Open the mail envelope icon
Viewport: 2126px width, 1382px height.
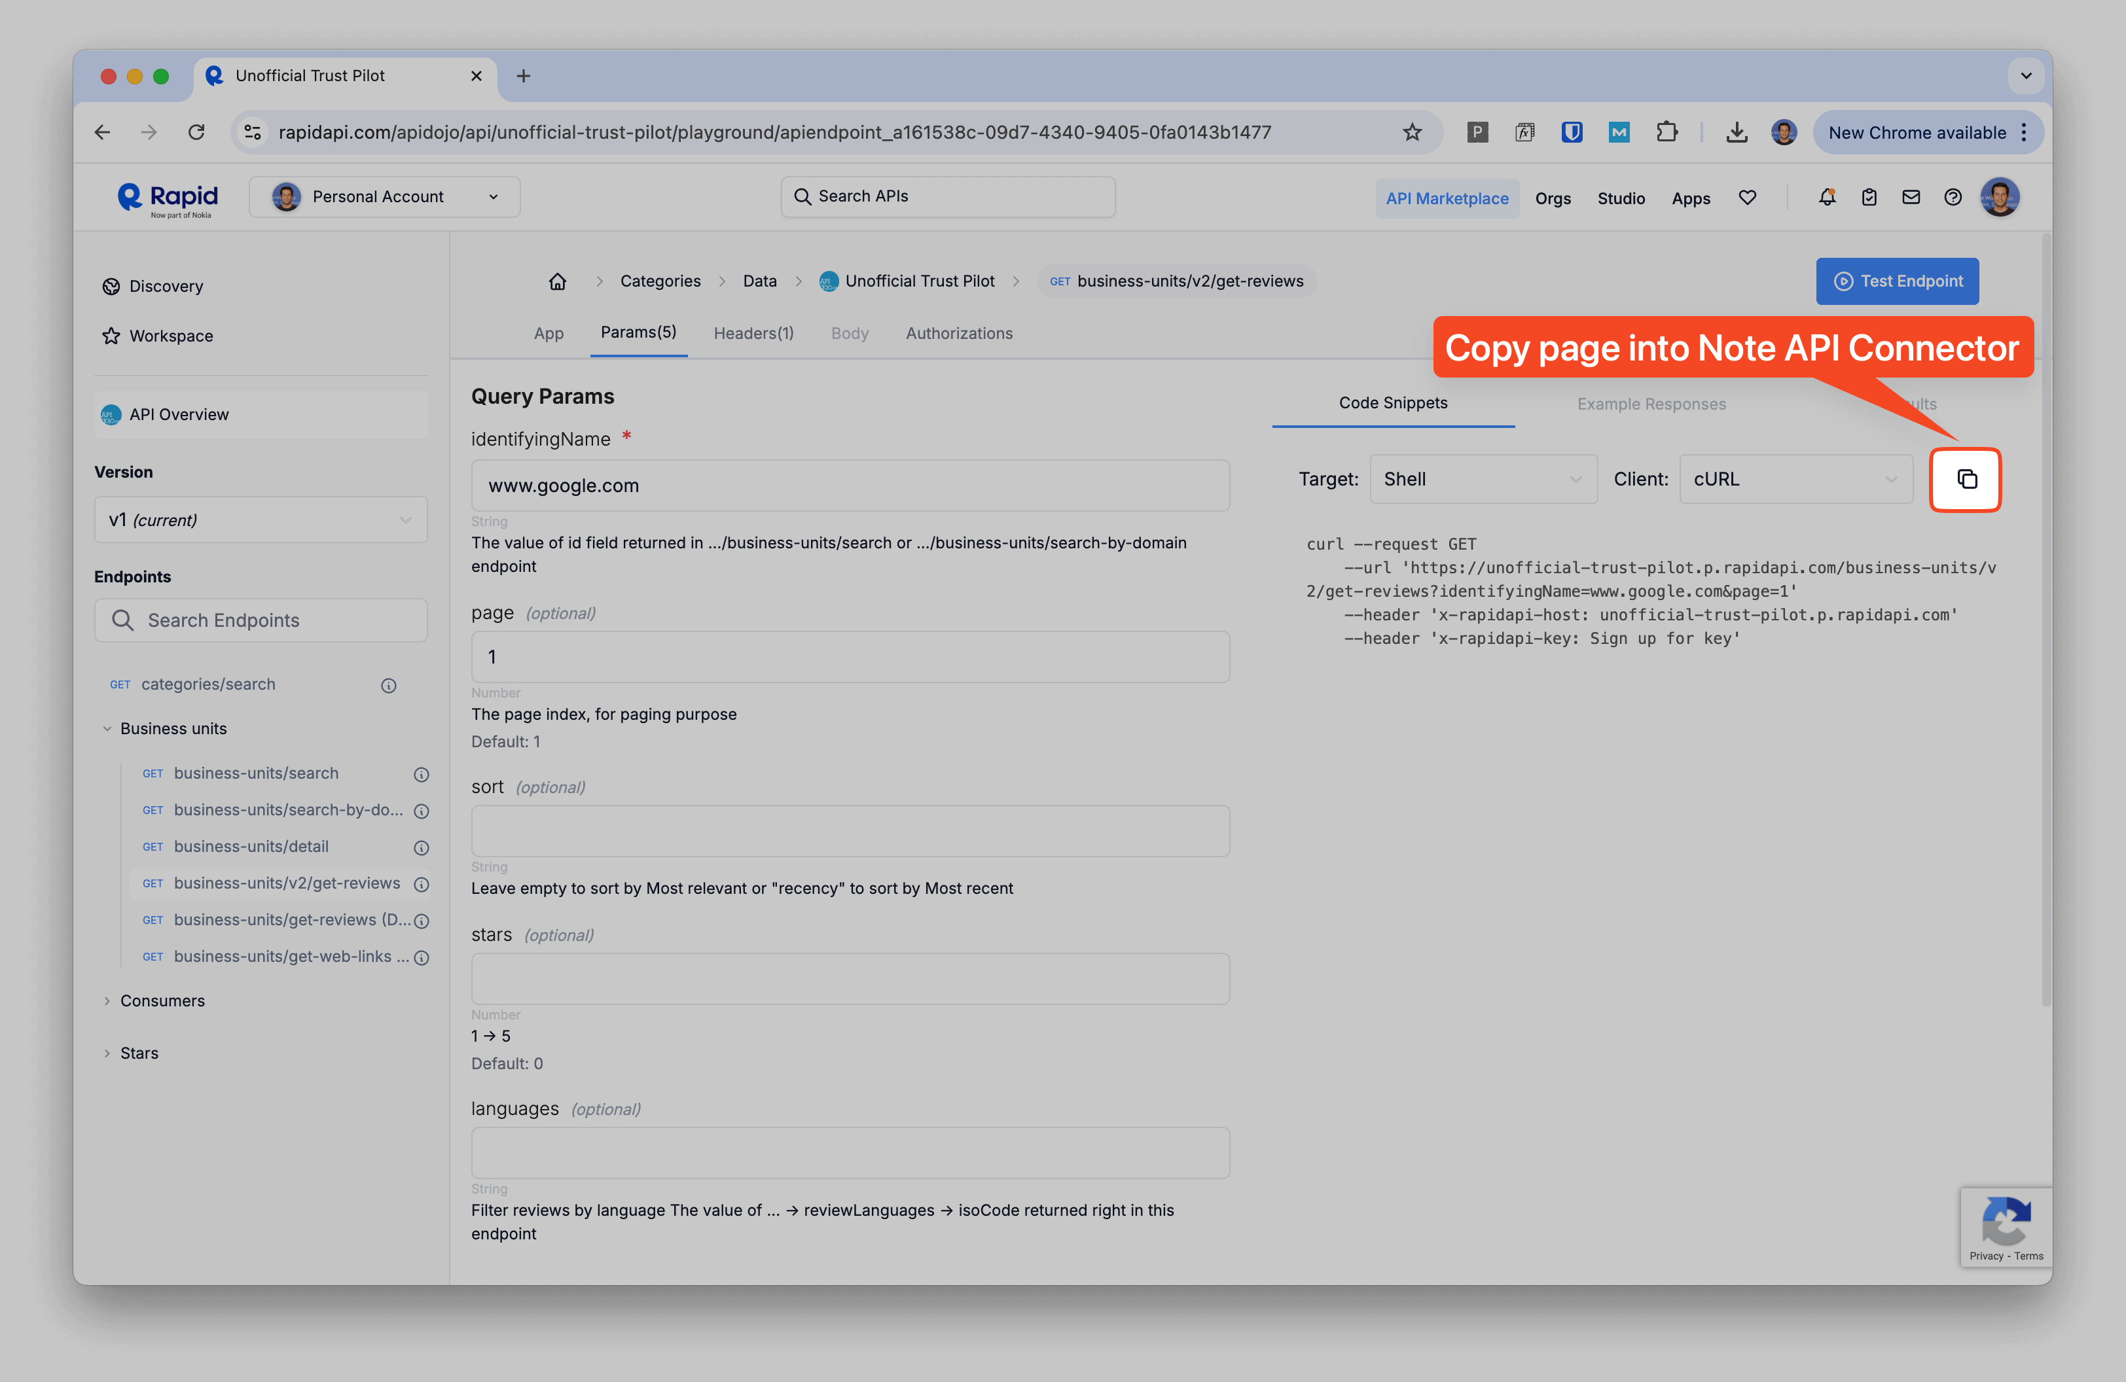click(1911, 198)
